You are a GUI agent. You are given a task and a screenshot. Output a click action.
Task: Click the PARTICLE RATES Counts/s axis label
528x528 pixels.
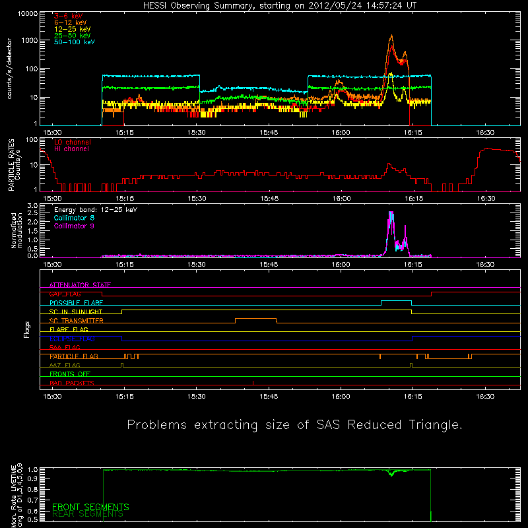click(x=14, y=165)
